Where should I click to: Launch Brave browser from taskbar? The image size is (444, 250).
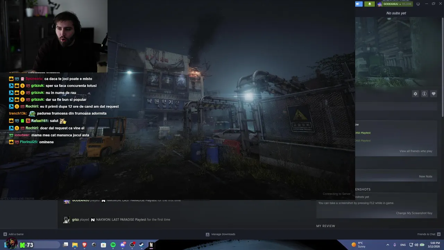(84, 245)
